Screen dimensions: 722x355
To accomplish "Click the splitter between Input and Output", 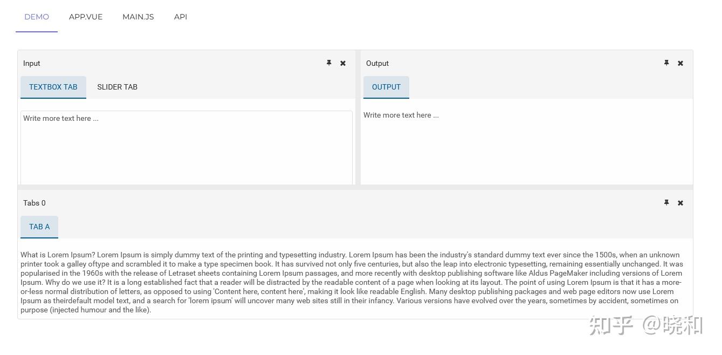I will (358, 118).
